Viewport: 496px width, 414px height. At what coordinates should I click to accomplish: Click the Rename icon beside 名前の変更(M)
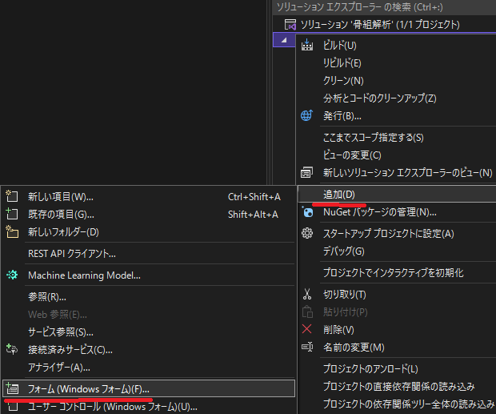tap(307, 347)
